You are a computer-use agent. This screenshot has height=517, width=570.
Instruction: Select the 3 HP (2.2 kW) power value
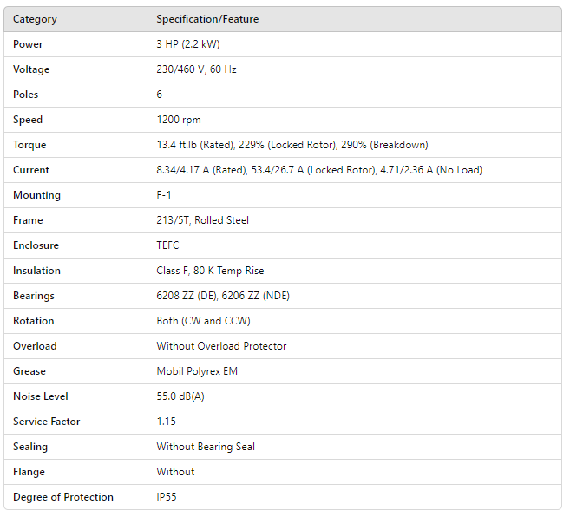tap(189, 44)
